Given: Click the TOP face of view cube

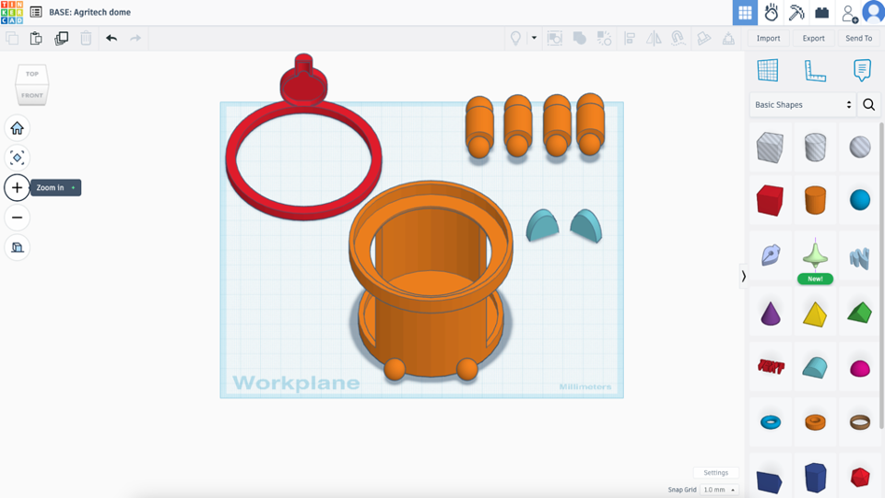Looking at the screenshot, I should [x=32, y=74].
